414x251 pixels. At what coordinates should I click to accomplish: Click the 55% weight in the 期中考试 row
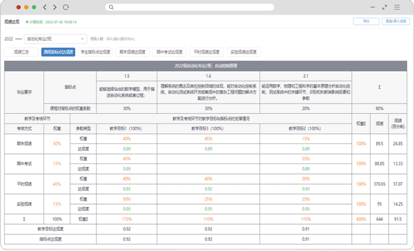click(306, 159)
